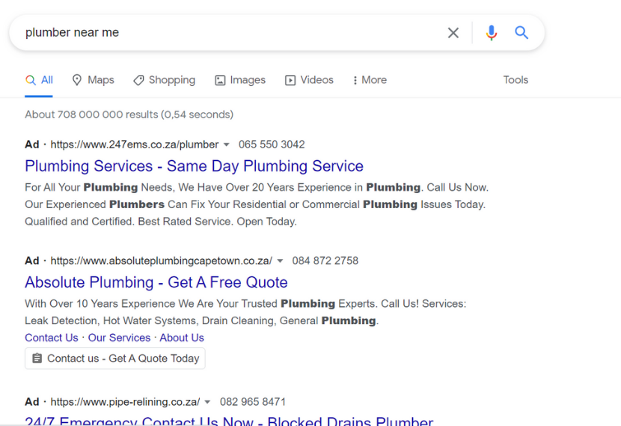Start voice search with the microphone icon

pyautogui.click(x=492, y=32)
